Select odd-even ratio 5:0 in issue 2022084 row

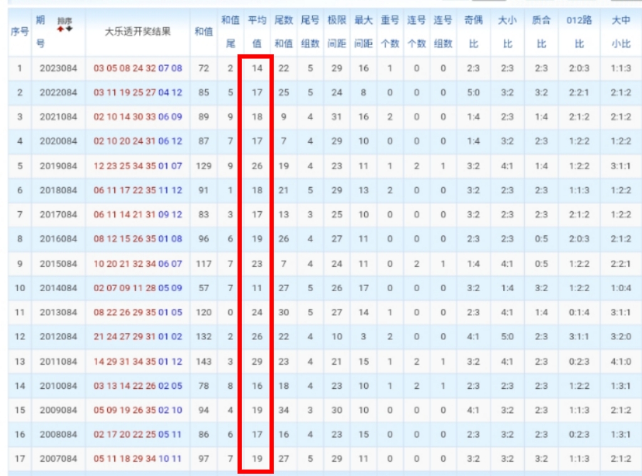coord(473,93)
